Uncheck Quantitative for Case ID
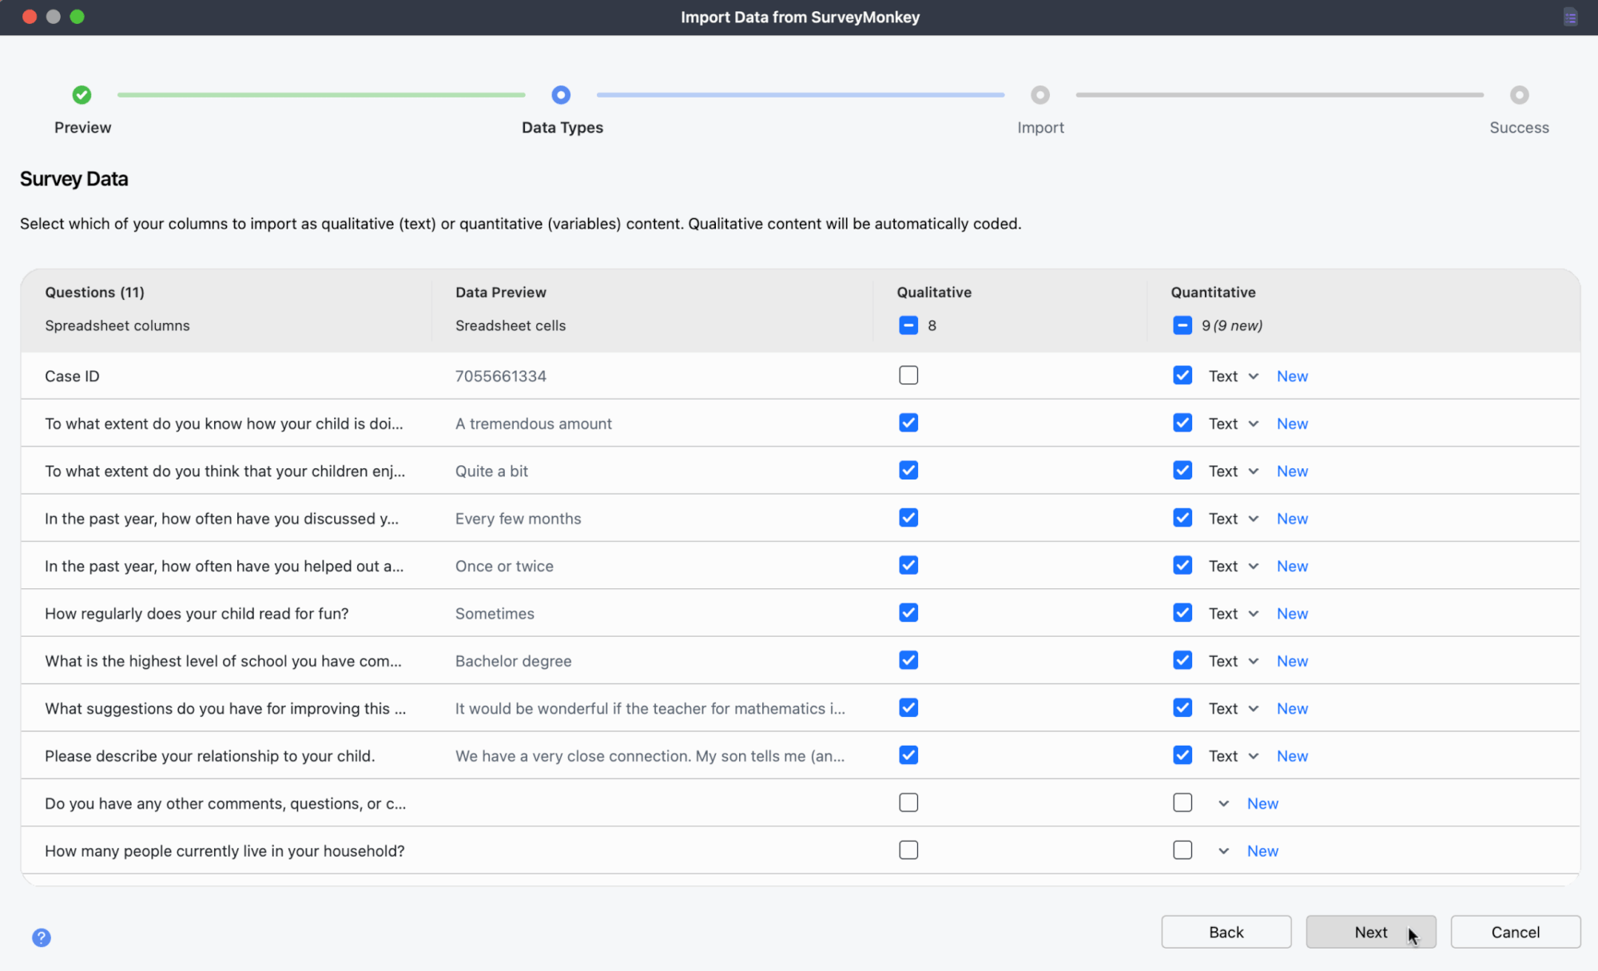Viewport: 1598px width, 971px height. point(1183,376)
